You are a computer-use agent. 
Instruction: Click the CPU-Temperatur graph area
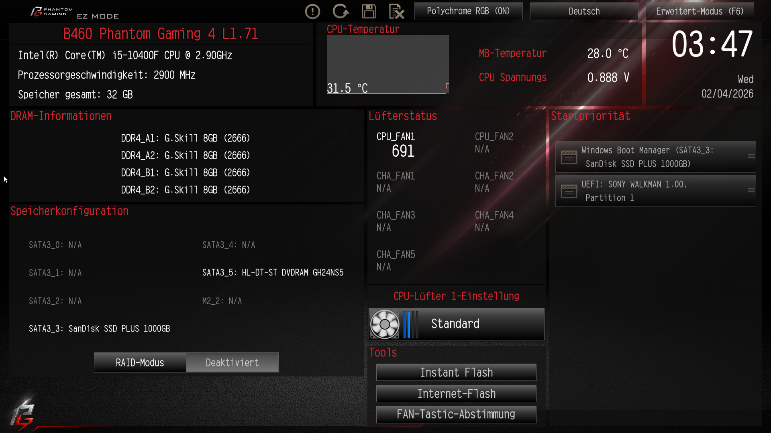click(x=388, y=65)
